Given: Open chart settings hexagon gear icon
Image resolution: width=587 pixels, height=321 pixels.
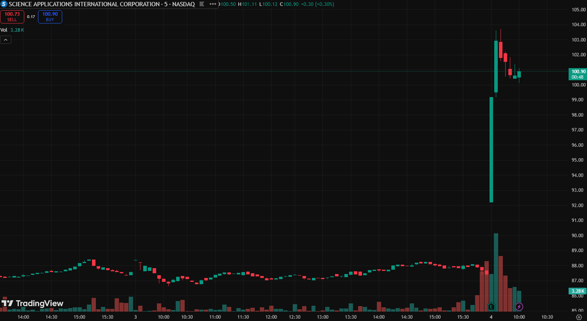Looking at the screenshot, I should [x=579, y=317].
